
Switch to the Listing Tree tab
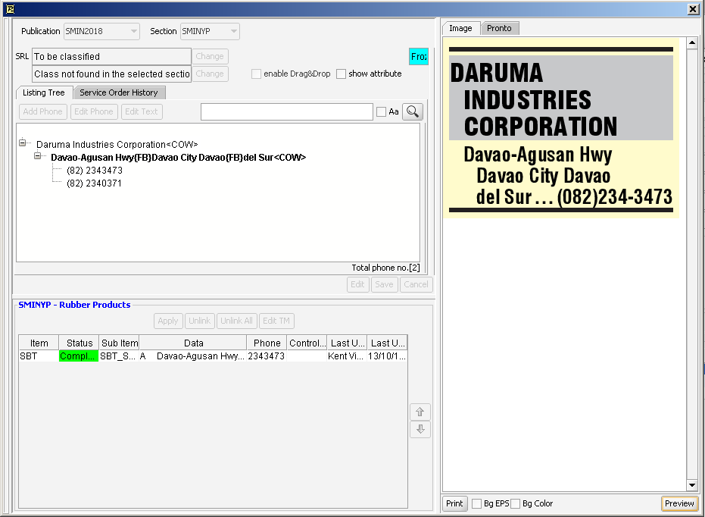[44, 92]
